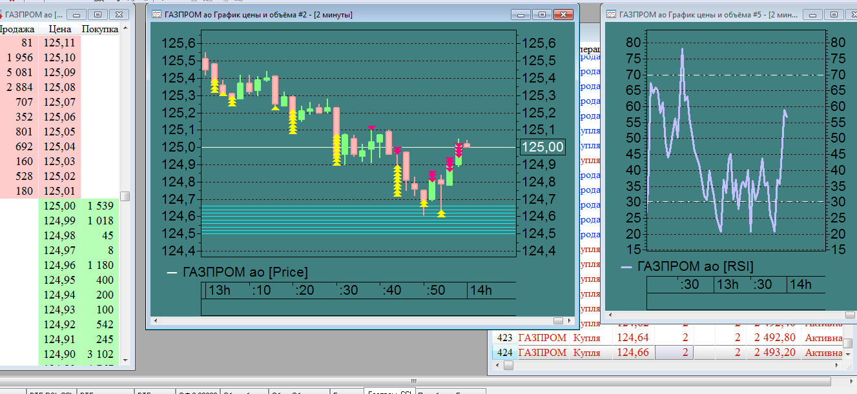The image size is (857, 394).
Task: Click the :30 label on price chart time axis
Action: tap(347, 290)
